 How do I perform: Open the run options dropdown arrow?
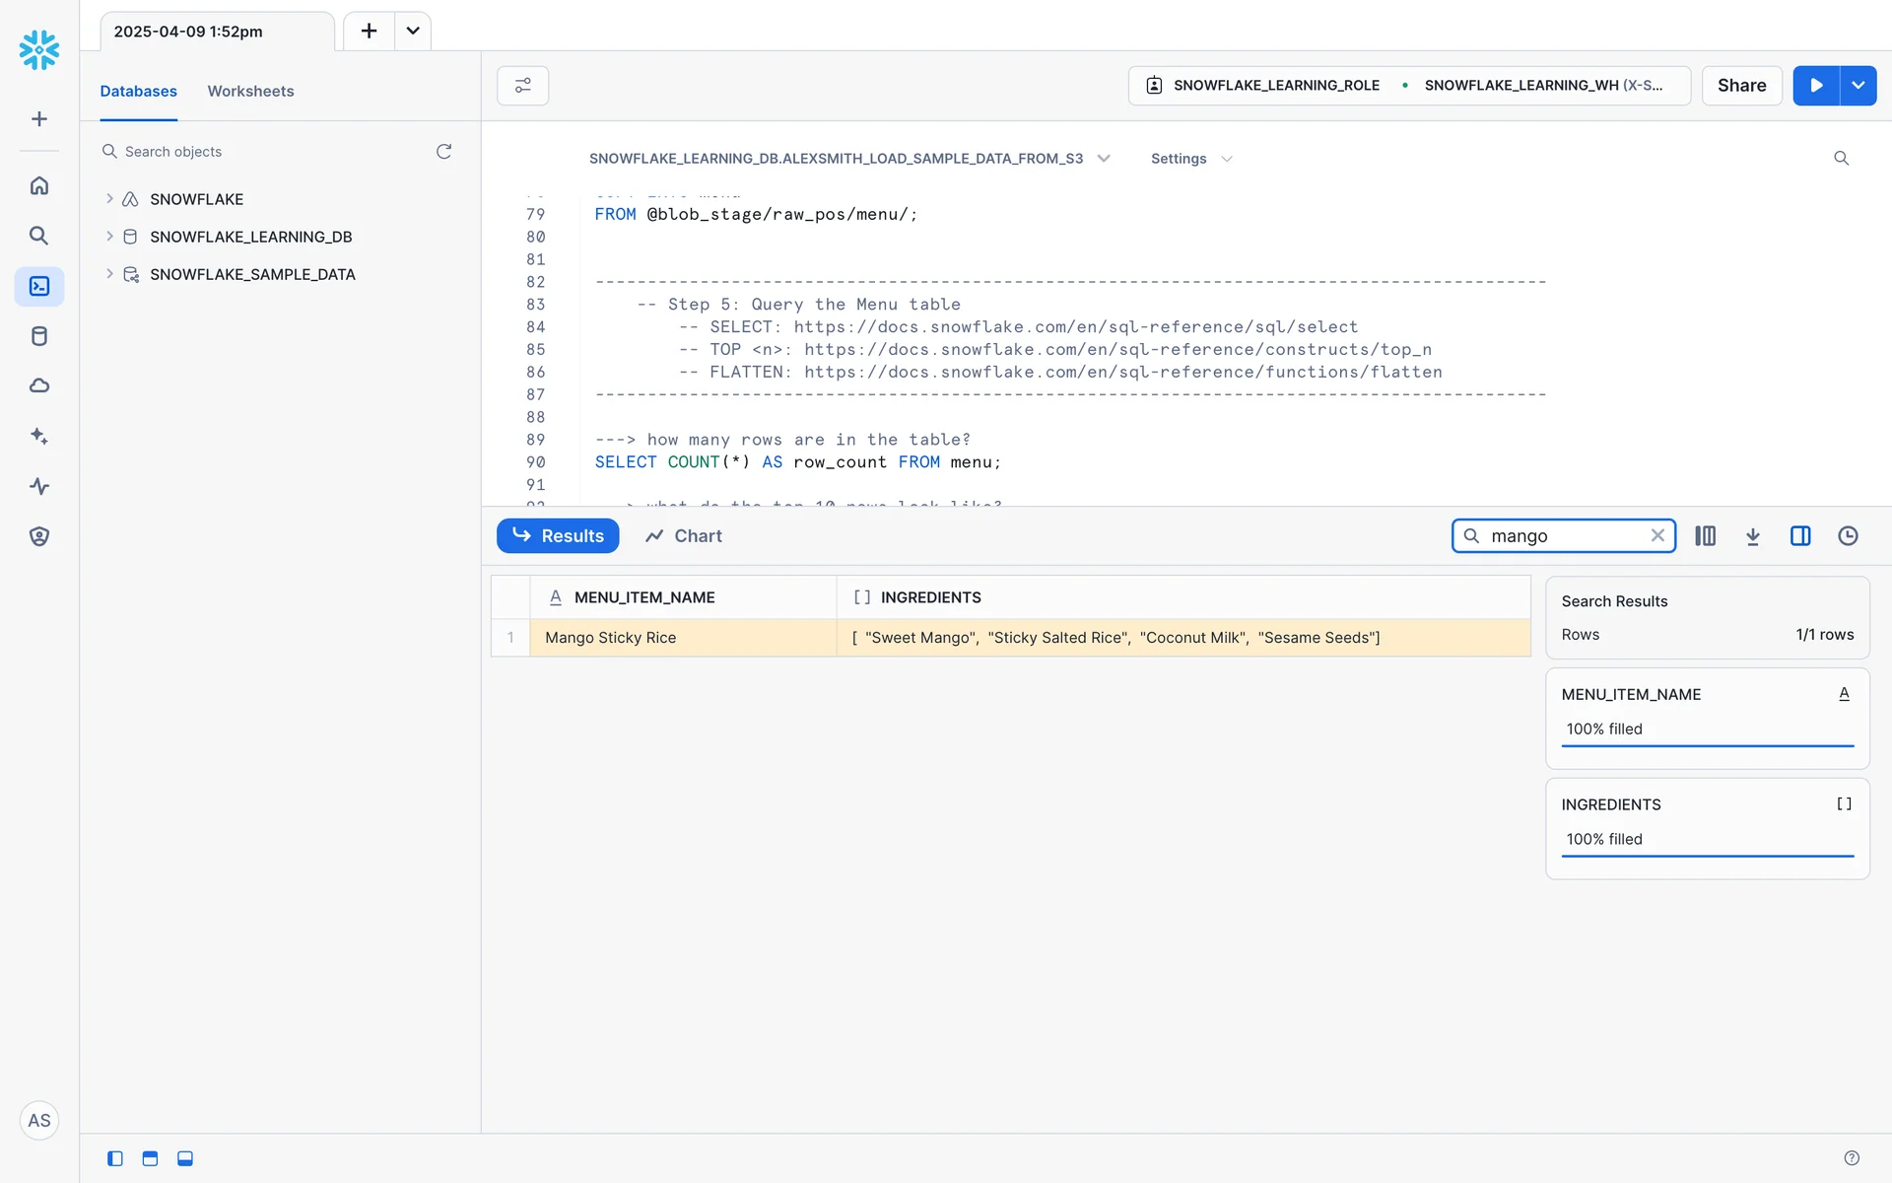[1858, 86]
